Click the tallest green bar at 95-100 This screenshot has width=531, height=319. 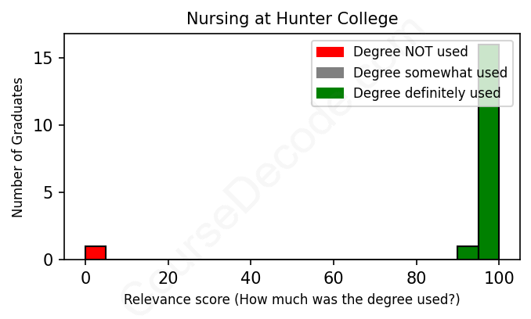click(x=489, y=156)
